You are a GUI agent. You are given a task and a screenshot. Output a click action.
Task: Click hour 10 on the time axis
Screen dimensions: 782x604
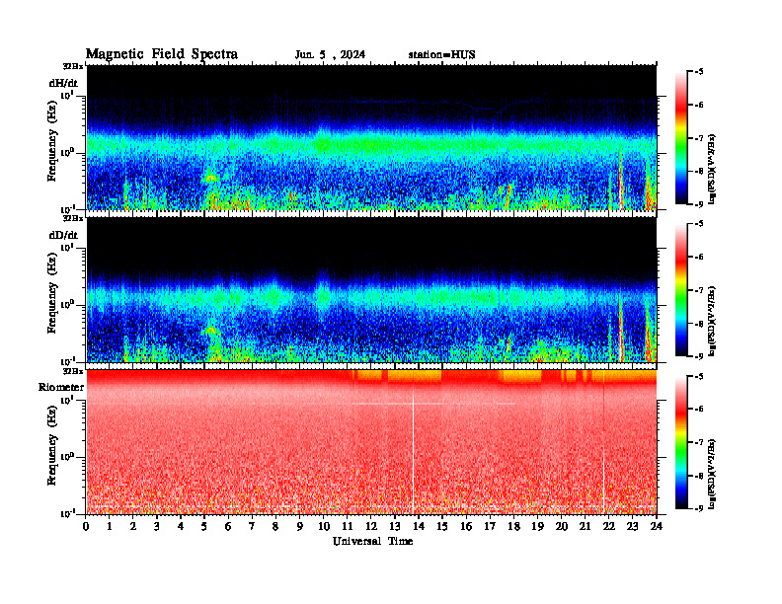pyautogui.click(x=324, y=526)
